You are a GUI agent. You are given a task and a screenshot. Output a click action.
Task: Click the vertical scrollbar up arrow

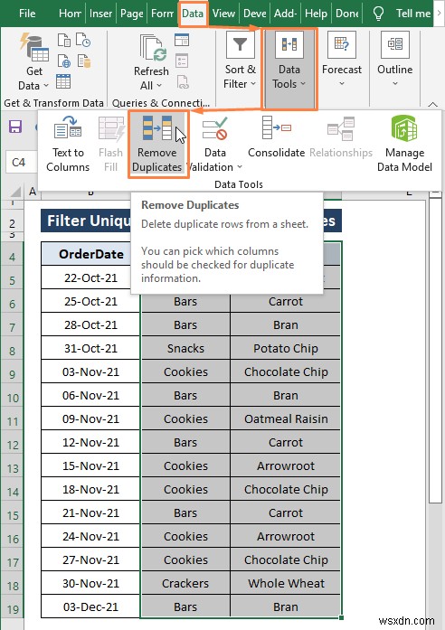[435, 193]
